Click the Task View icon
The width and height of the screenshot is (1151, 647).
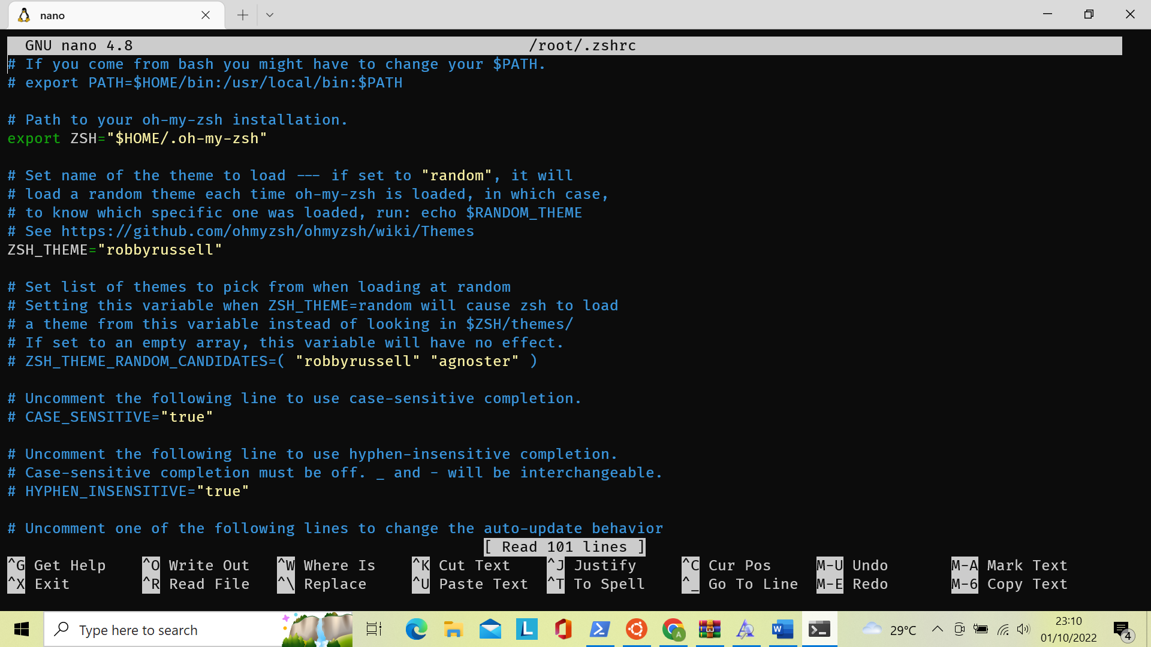click(373, 630)
